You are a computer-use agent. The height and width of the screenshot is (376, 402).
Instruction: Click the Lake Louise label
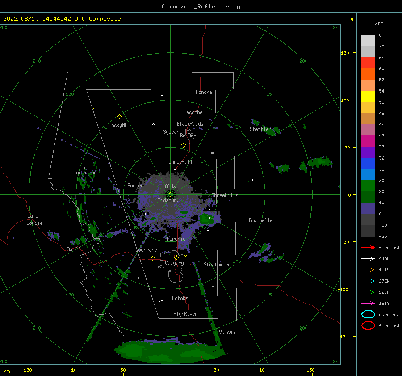[x=34, y=220]
